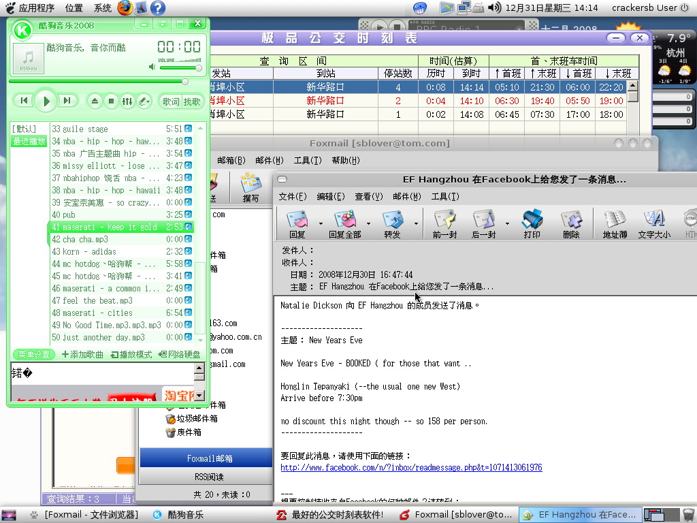Go to next email 后一封

(484, 223)
